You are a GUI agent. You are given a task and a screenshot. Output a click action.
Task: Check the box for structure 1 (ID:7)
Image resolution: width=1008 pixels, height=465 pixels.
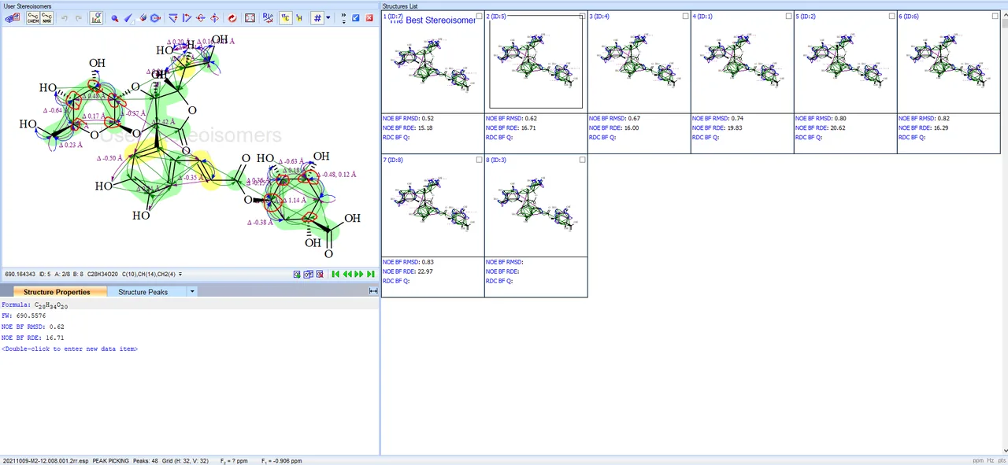pyautogui.click(x=480, y=17)
